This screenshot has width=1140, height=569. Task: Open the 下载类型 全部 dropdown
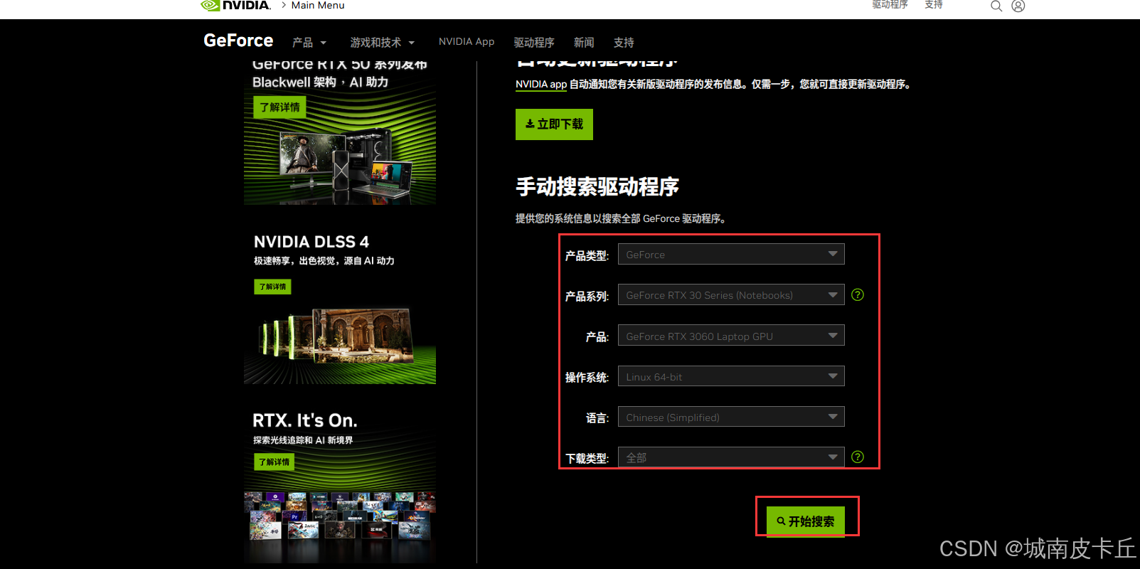(731, 457)
